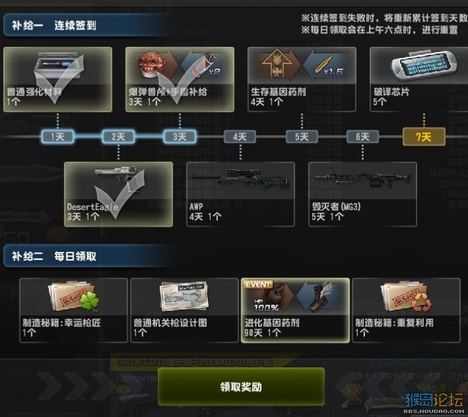Select the 4天 day marker
468x417 pixels.
coord(240,137)
